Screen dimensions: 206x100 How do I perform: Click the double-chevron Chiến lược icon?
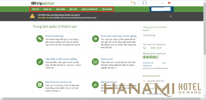pyautogui.click(x=95, y=39)
